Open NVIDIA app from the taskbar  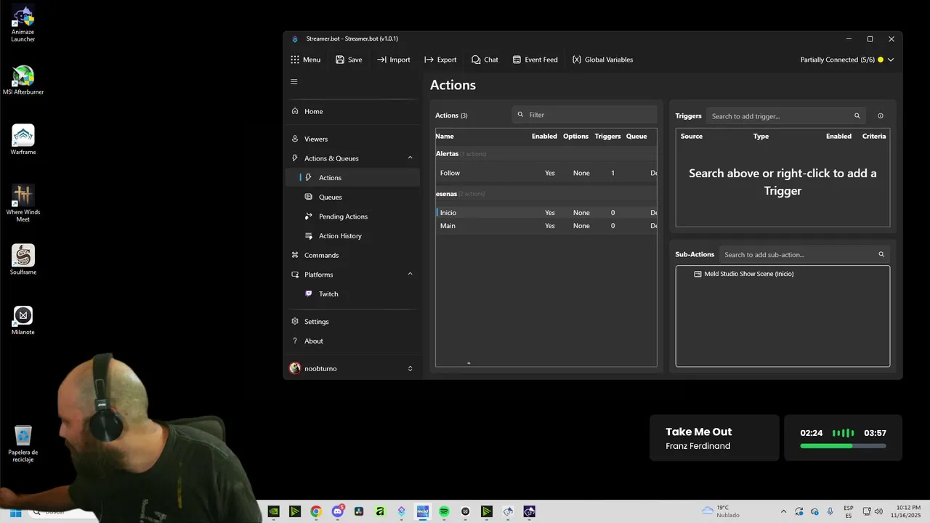[x=273, y=511]
